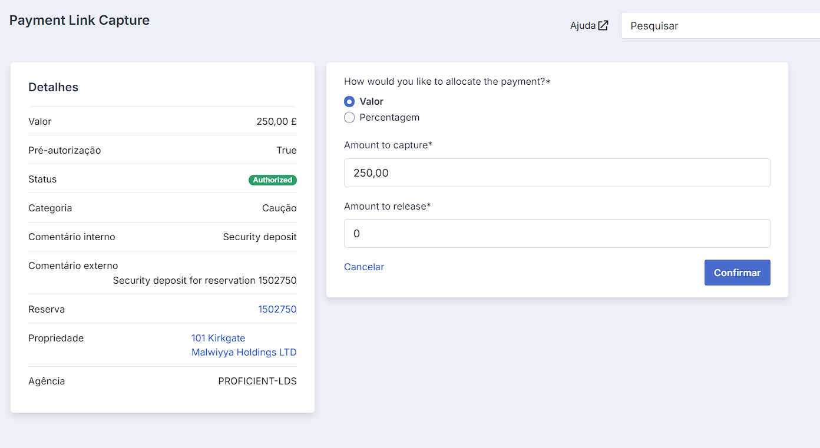The width and height of the screenshot is (820, 448).
Task: Open the Ajuda external link icon
Action: tap(603, 26)
